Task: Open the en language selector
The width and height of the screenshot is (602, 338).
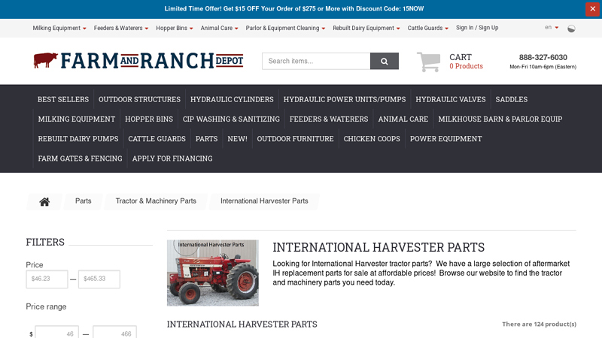Action: click(x=552, y=27)
